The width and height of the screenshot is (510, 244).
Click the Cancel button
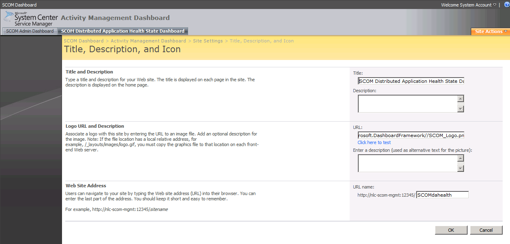[486, 230]
